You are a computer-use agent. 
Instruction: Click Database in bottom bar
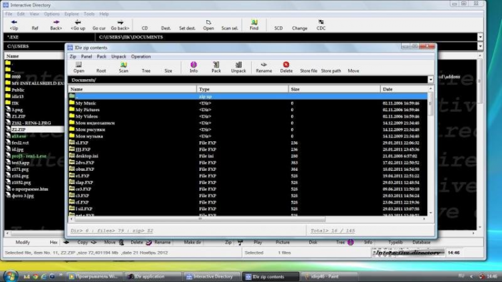[x=421, y=242]
